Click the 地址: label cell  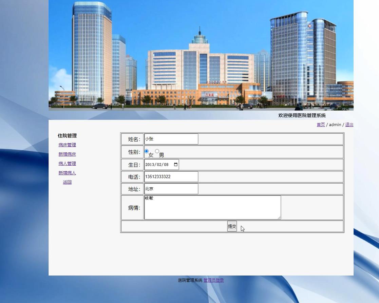(132, 189)
